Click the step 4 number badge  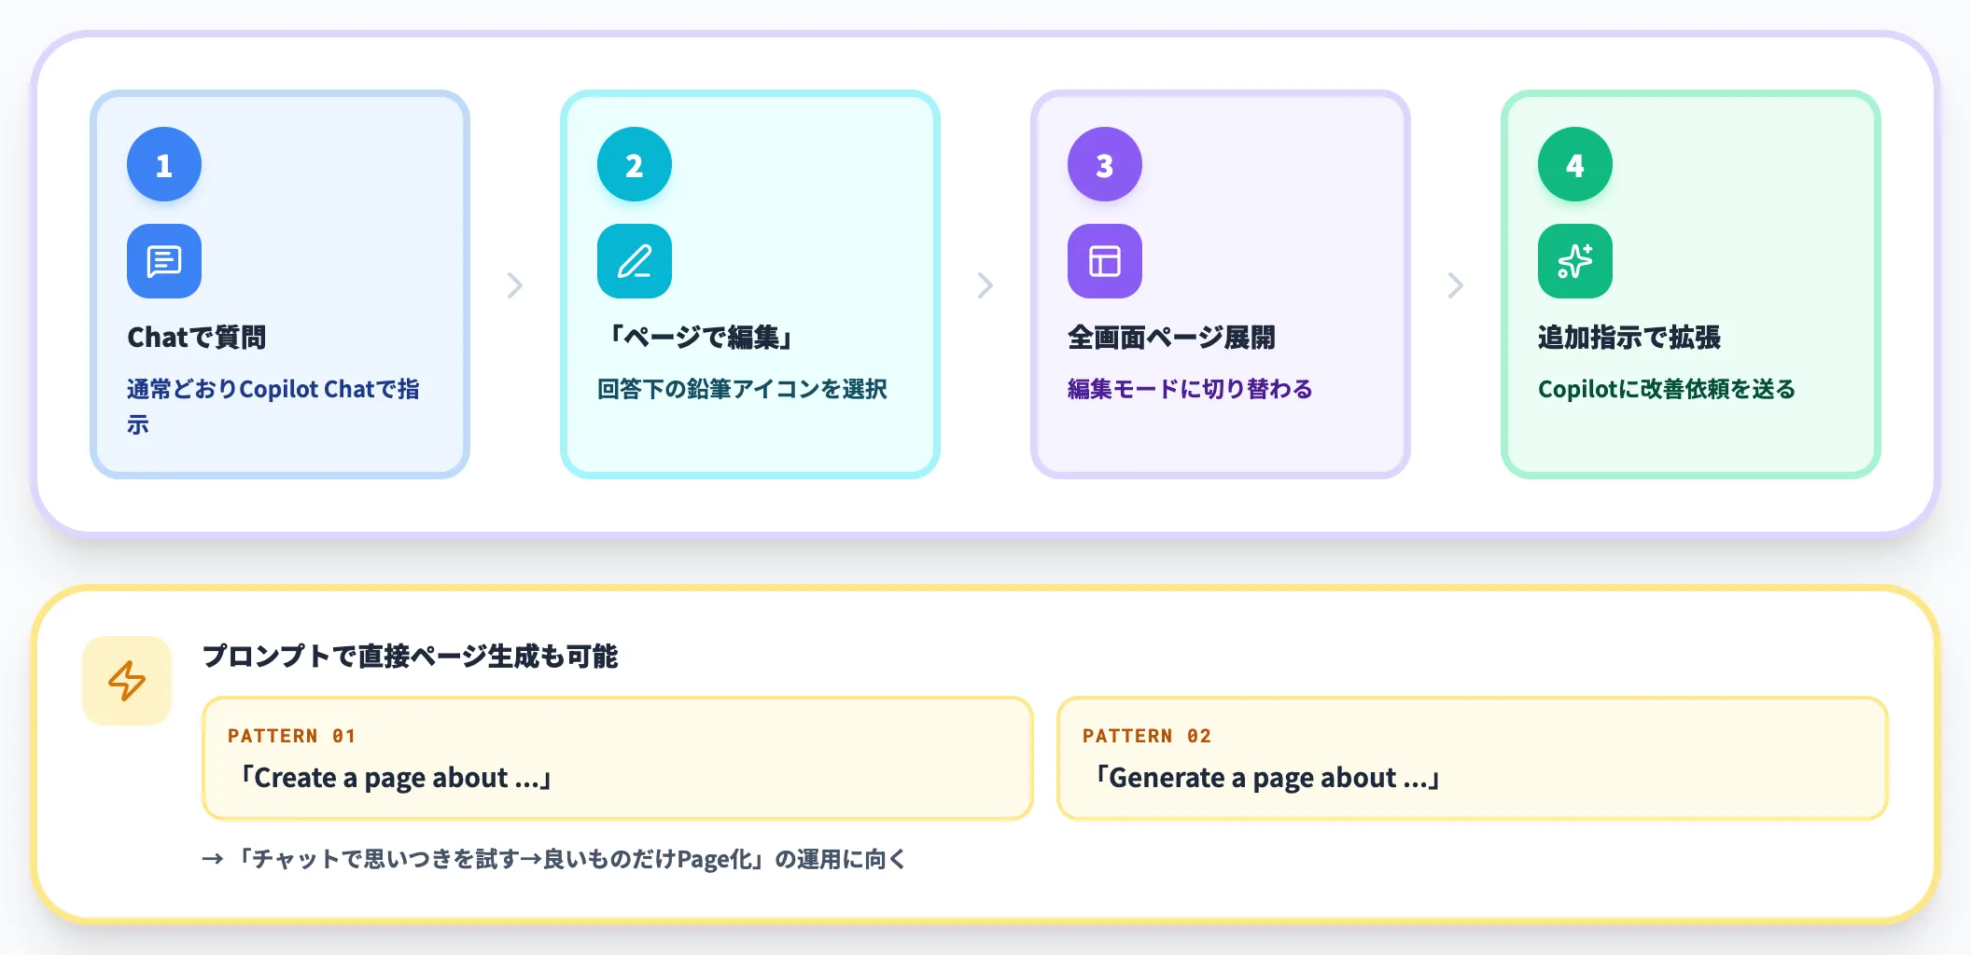(1575, 165)
